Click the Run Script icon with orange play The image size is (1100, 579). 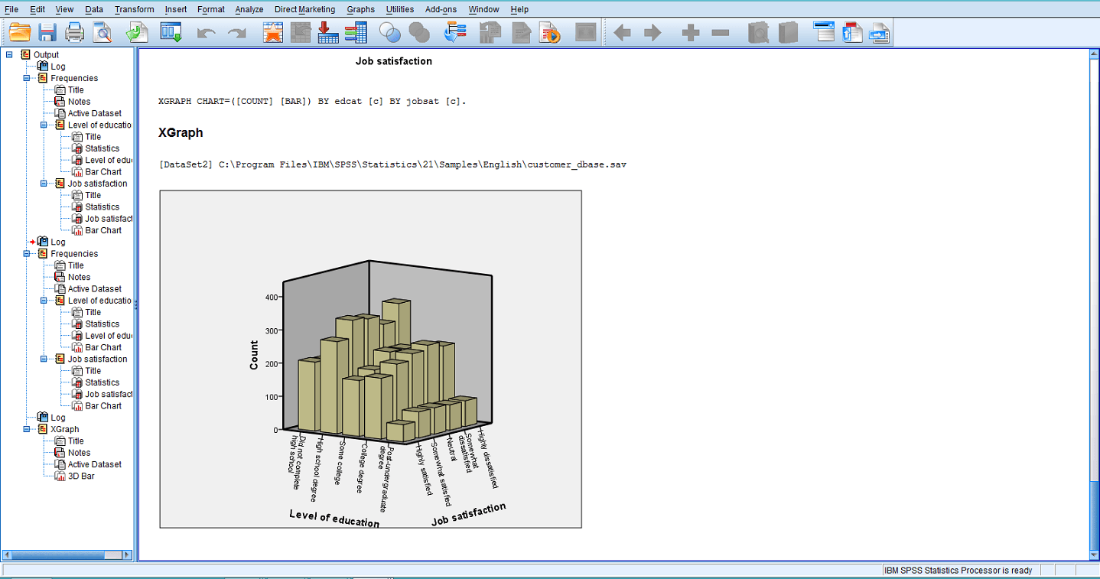pos(550,33)
